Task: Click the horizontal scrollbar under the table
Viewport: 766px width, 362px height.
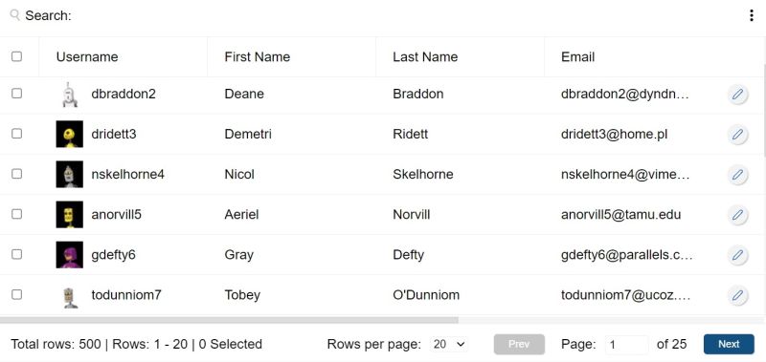Action: click(x=229, y=320)
